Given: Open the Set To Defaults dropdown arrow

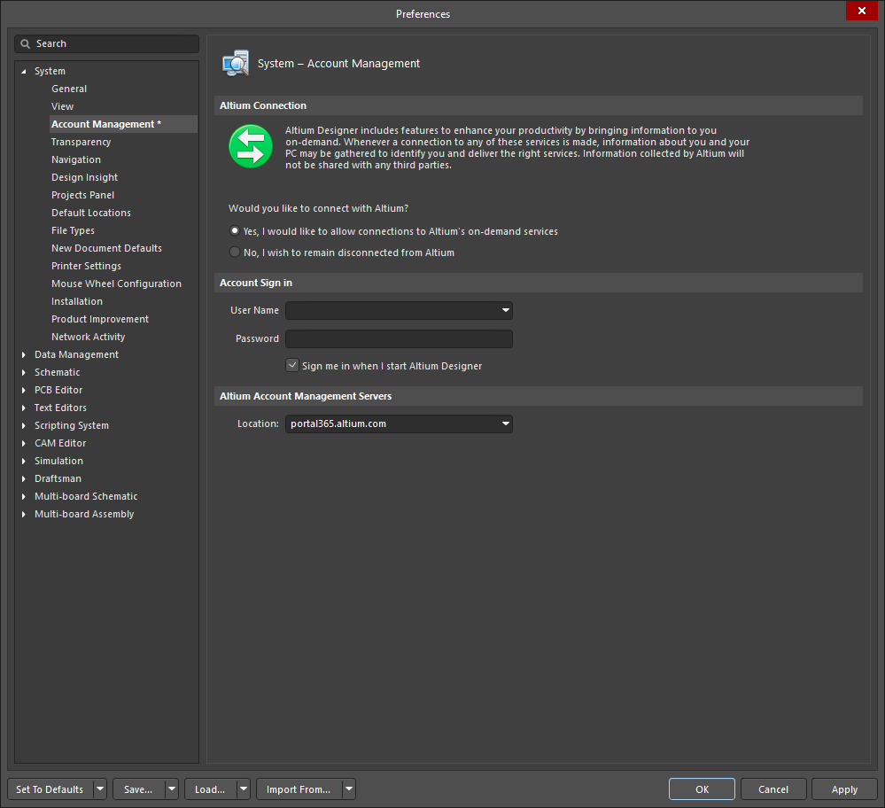Looking at the screenshot, I should (x=99, y=789).
